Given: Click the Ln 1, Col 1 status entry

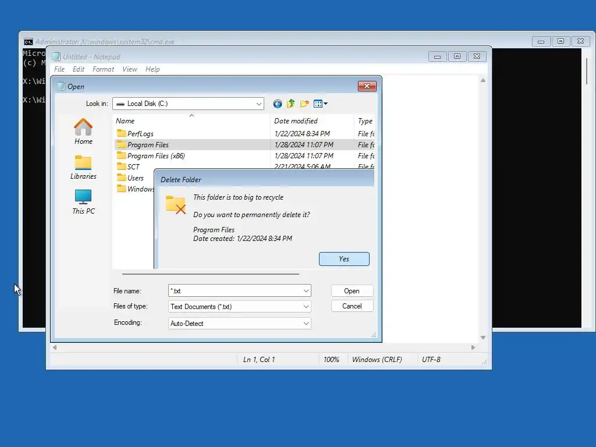Looking at the screenshot, I should (x=259, y=360).
